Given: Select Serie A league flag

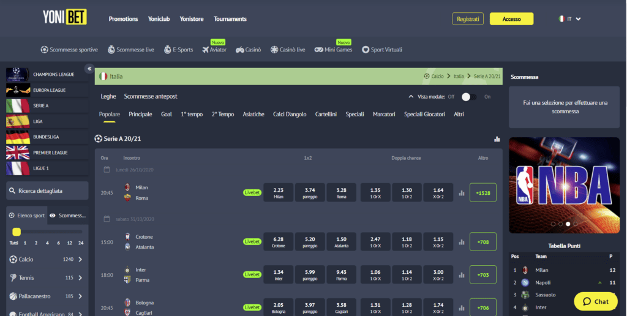Looking at the screenshot, I should pos(18,105).
